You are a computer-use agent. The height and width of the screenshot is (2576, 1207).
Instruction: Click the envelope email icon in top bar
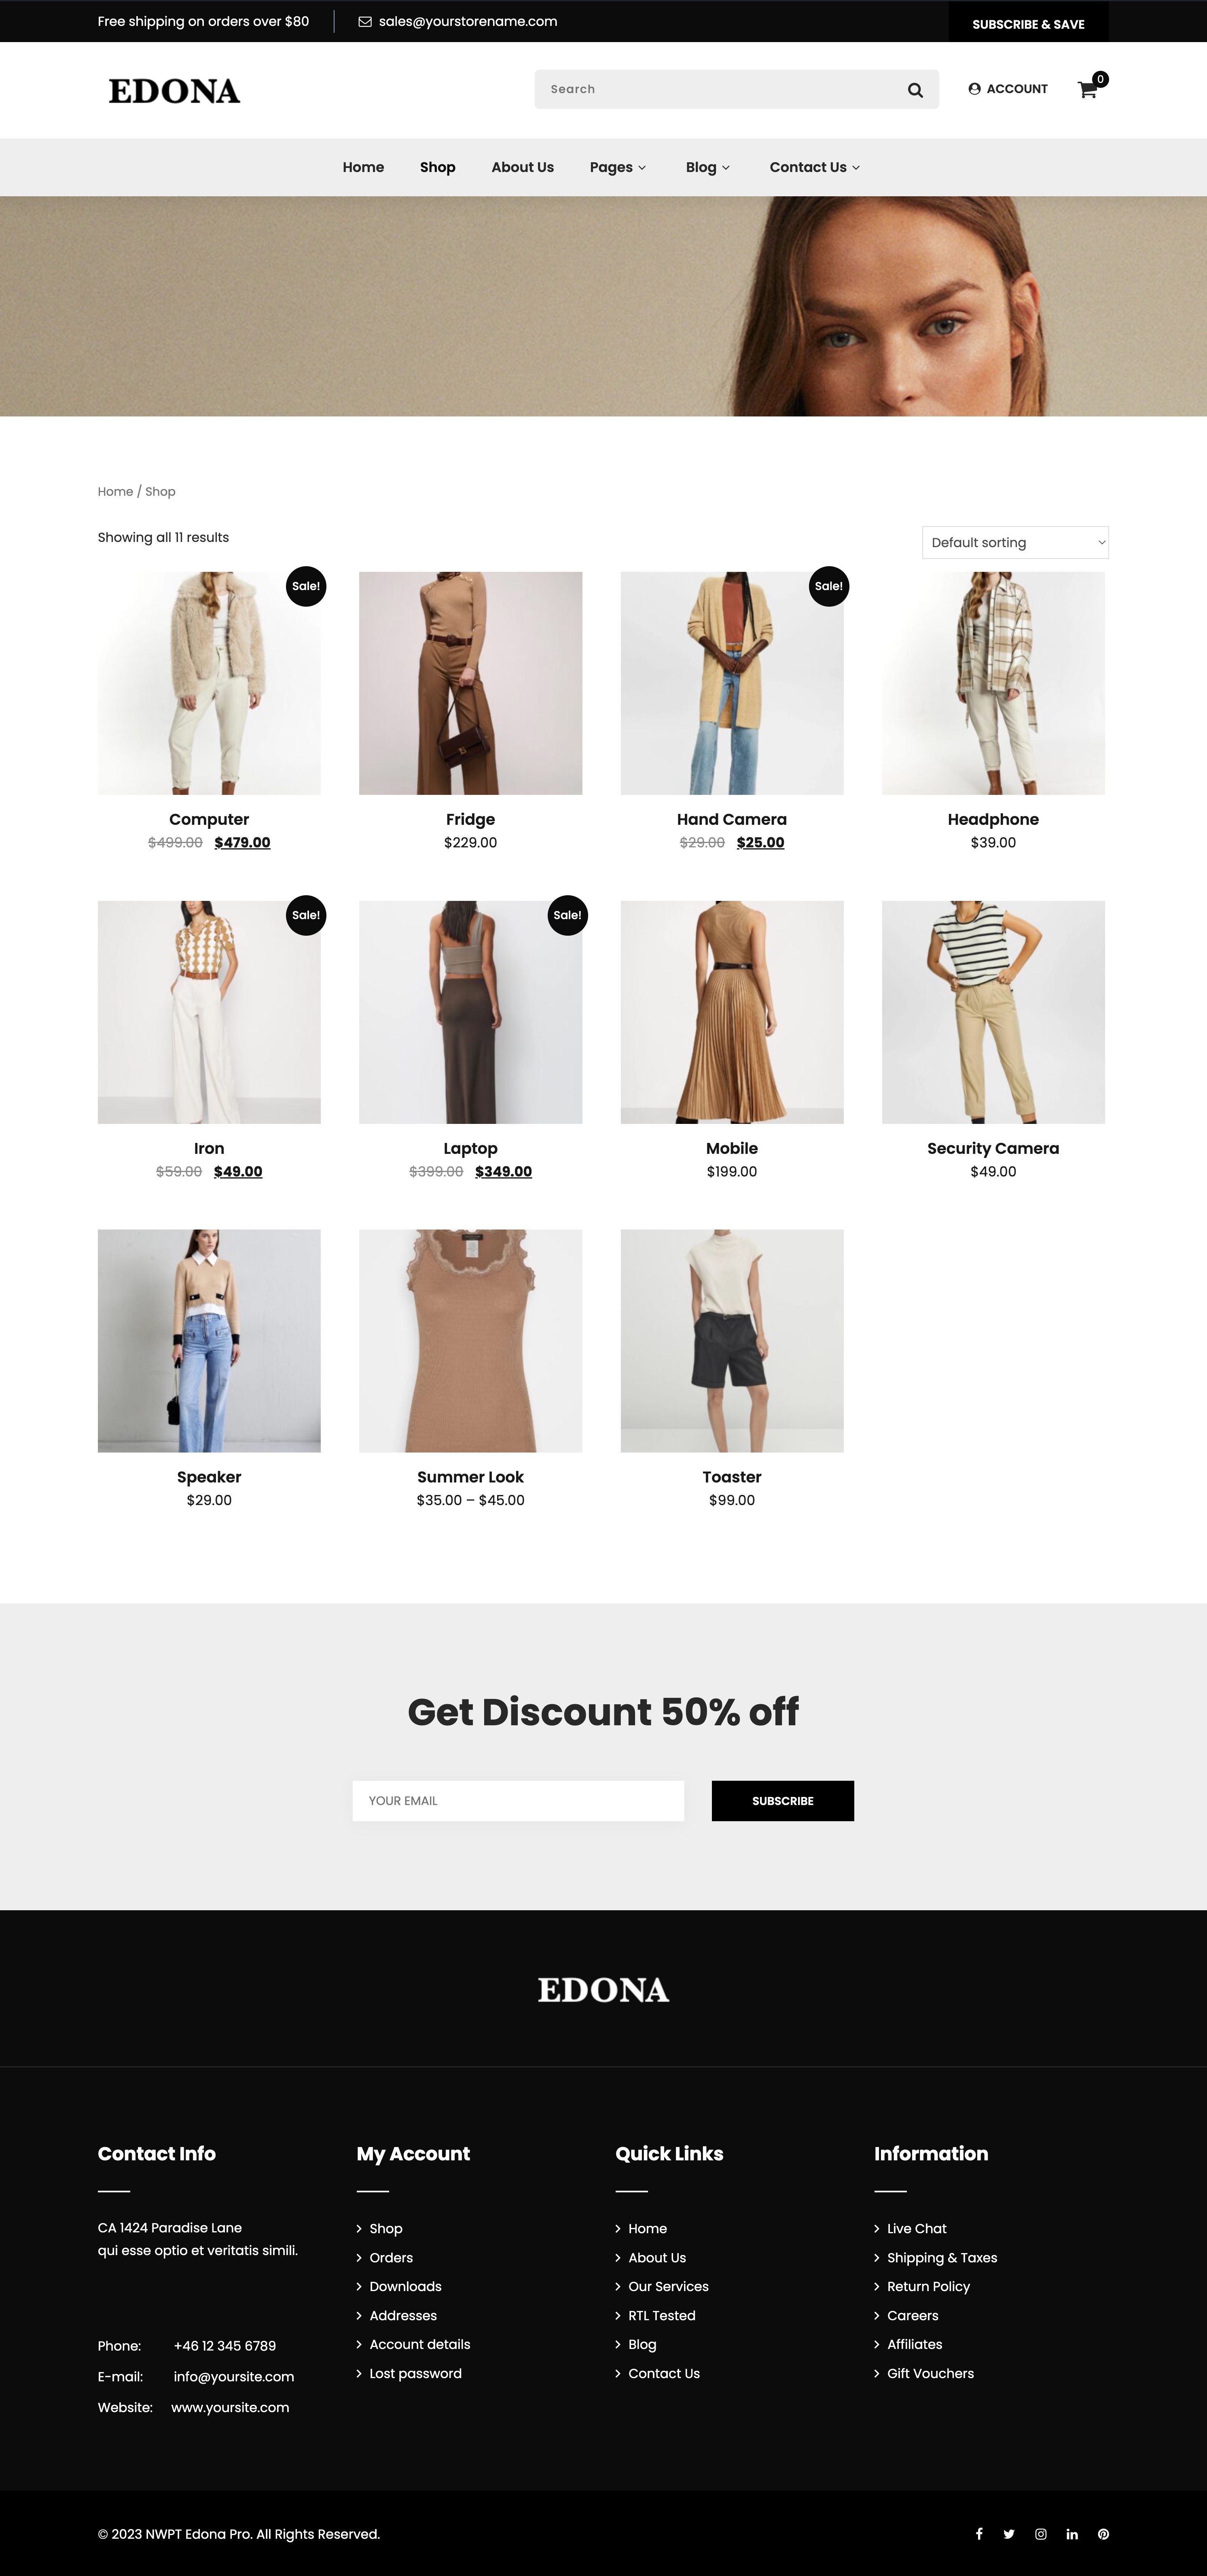tap(365, 22)
